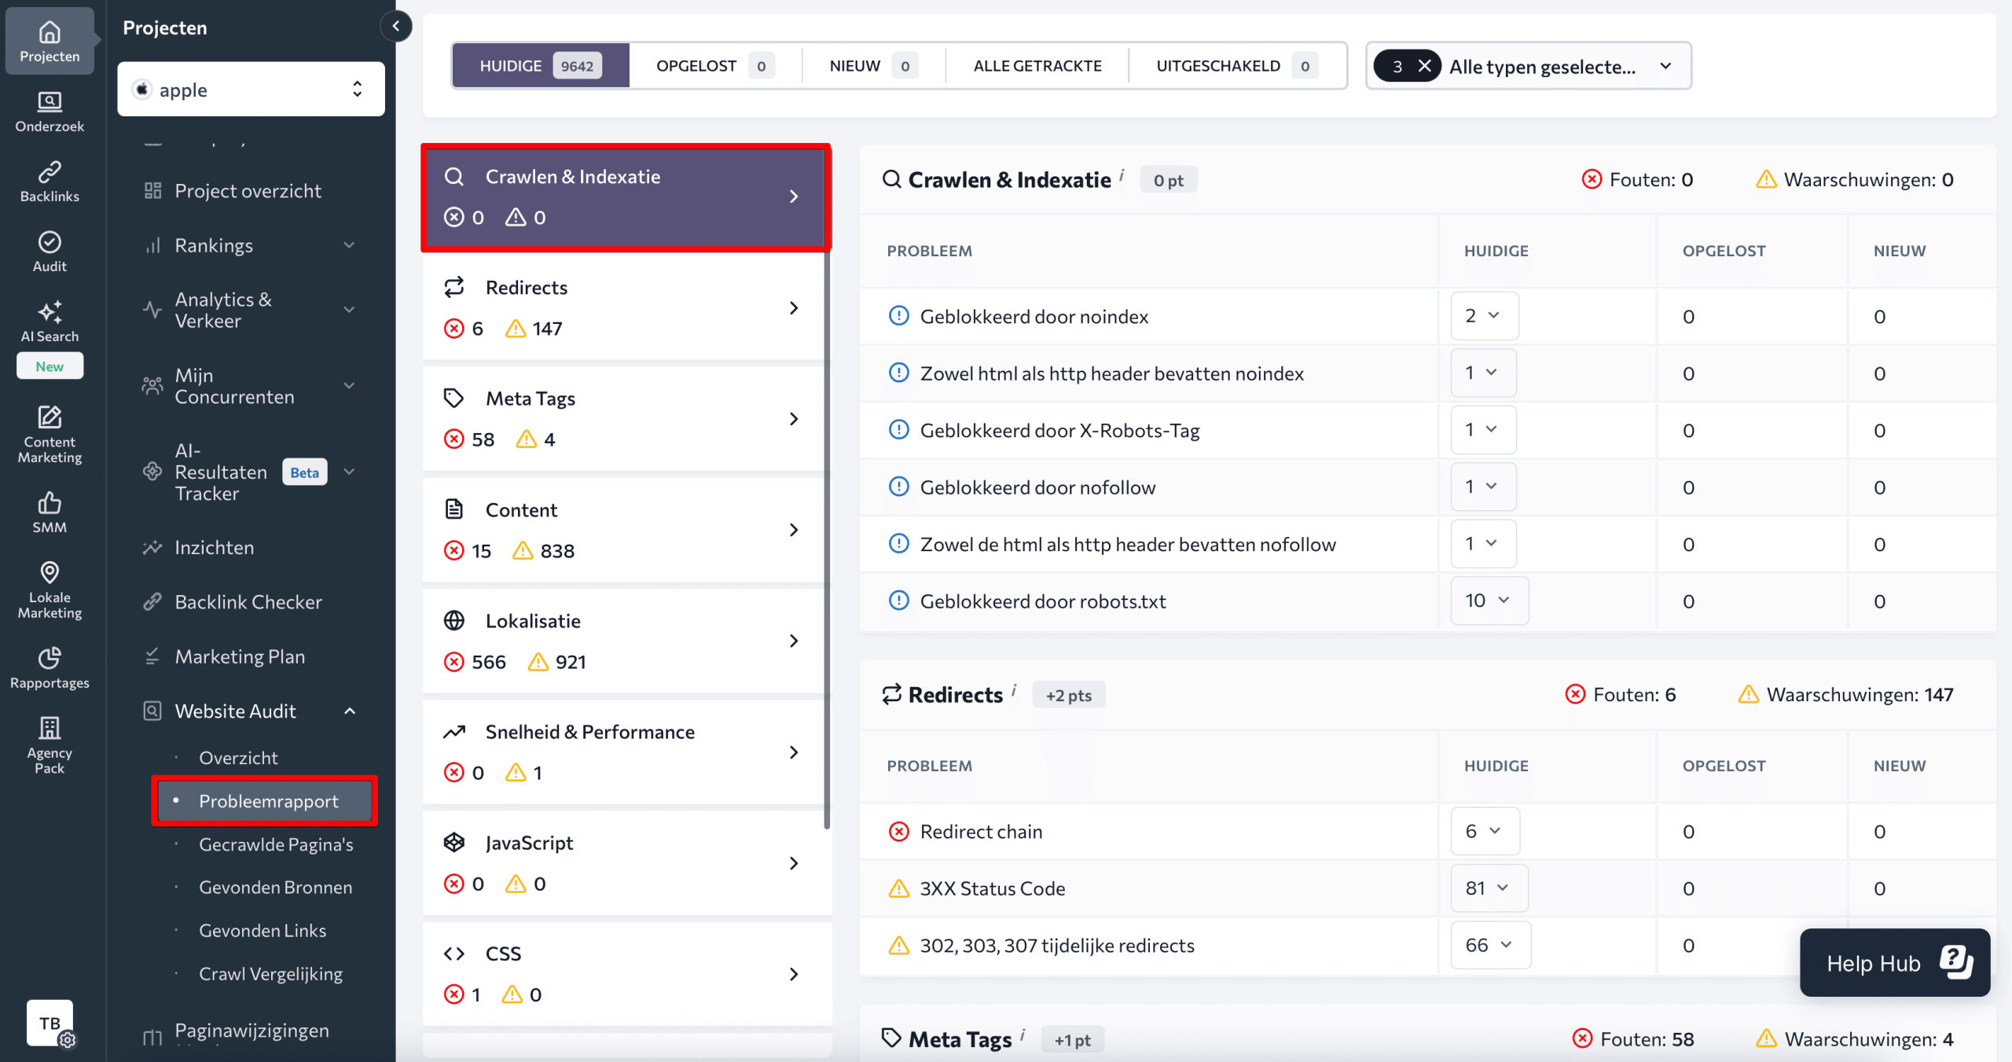Switch to the HUIDIGE tab
2012x1062 pixels.
pos(541,66)
